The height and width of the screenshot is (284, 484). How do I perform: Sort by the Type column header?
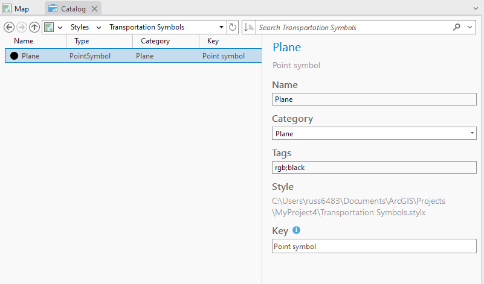coord(82,41)
